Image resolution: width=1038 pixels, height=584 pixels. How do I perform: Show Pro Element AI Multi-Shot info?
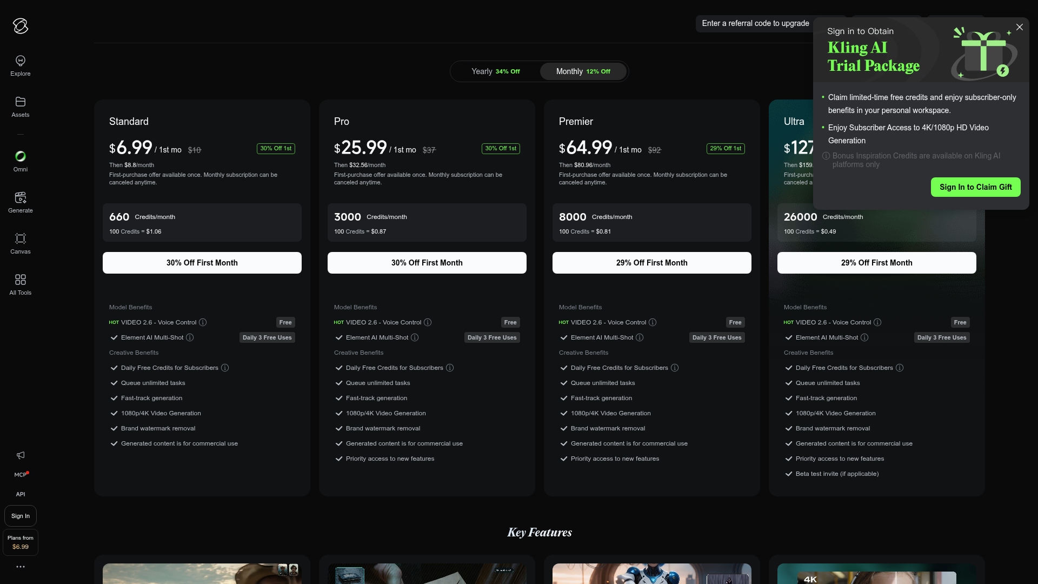pos(415,337)
